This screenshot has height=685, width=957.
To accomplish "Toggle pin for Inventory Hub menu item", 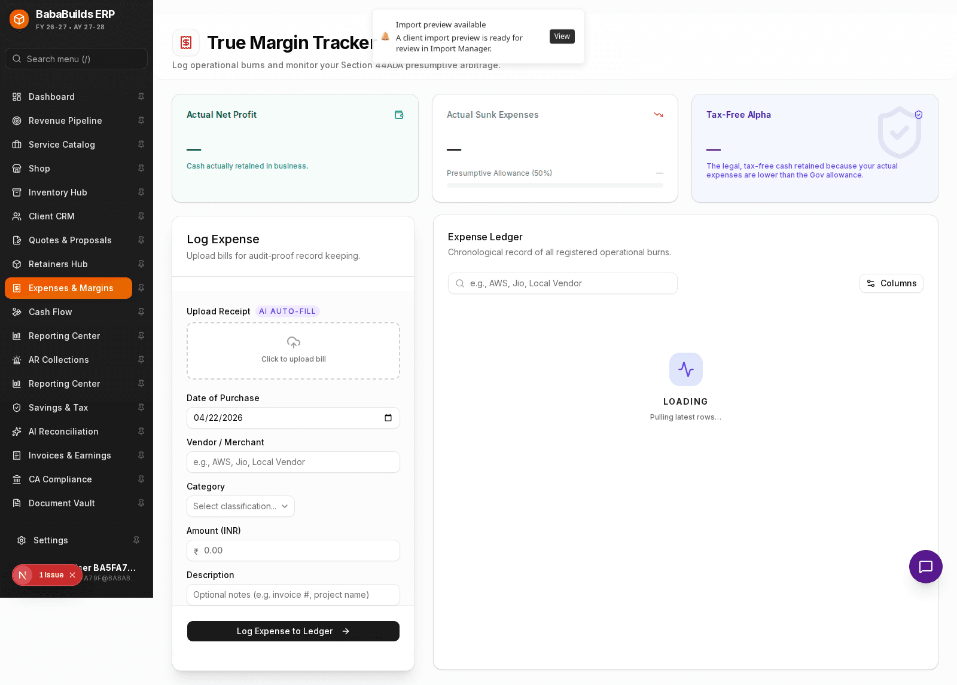I will tap(141, 192).
